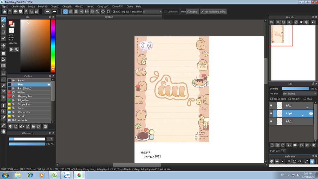Click the Redo arrow in toolbar

click(54, 11)
